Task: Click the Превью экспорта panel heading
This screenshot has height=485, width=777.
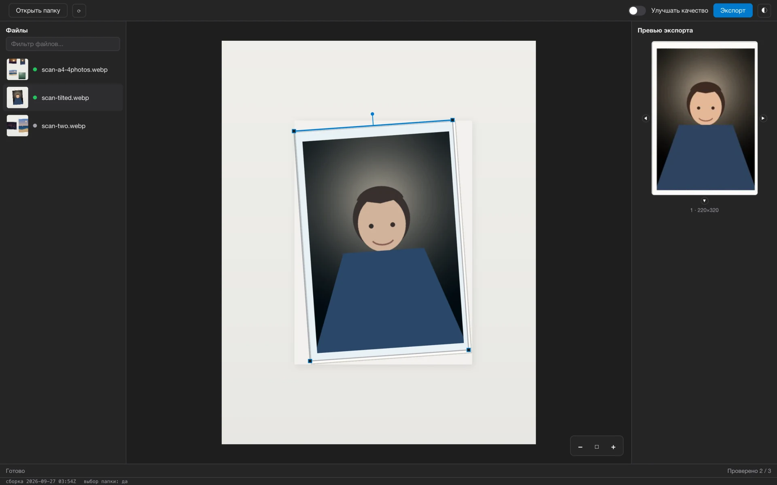Action: pyautogui.click(x=665, y=30)
